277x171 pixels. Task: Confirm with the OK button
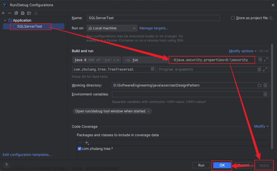[222, 165]
